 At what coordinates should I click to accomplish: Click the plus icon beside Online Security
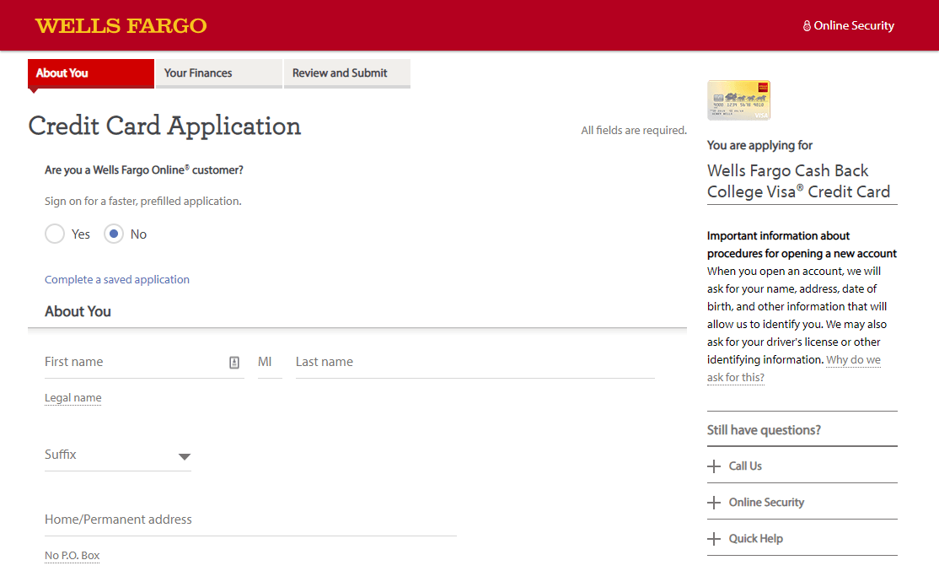[714, 503]
